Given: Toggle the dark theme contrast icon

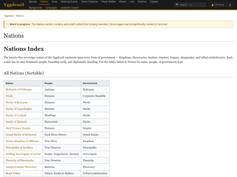Looking at the screenshot, I should click(230, 5).
